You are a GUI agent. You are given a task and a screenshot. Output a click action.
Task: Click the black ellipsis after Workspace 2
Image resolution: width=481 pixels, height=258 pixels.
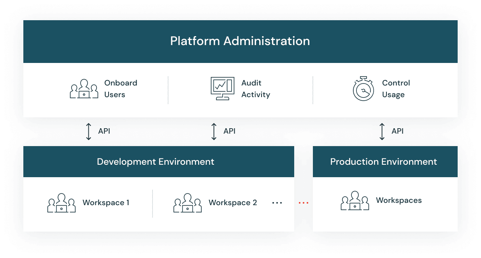pos(277,203)
